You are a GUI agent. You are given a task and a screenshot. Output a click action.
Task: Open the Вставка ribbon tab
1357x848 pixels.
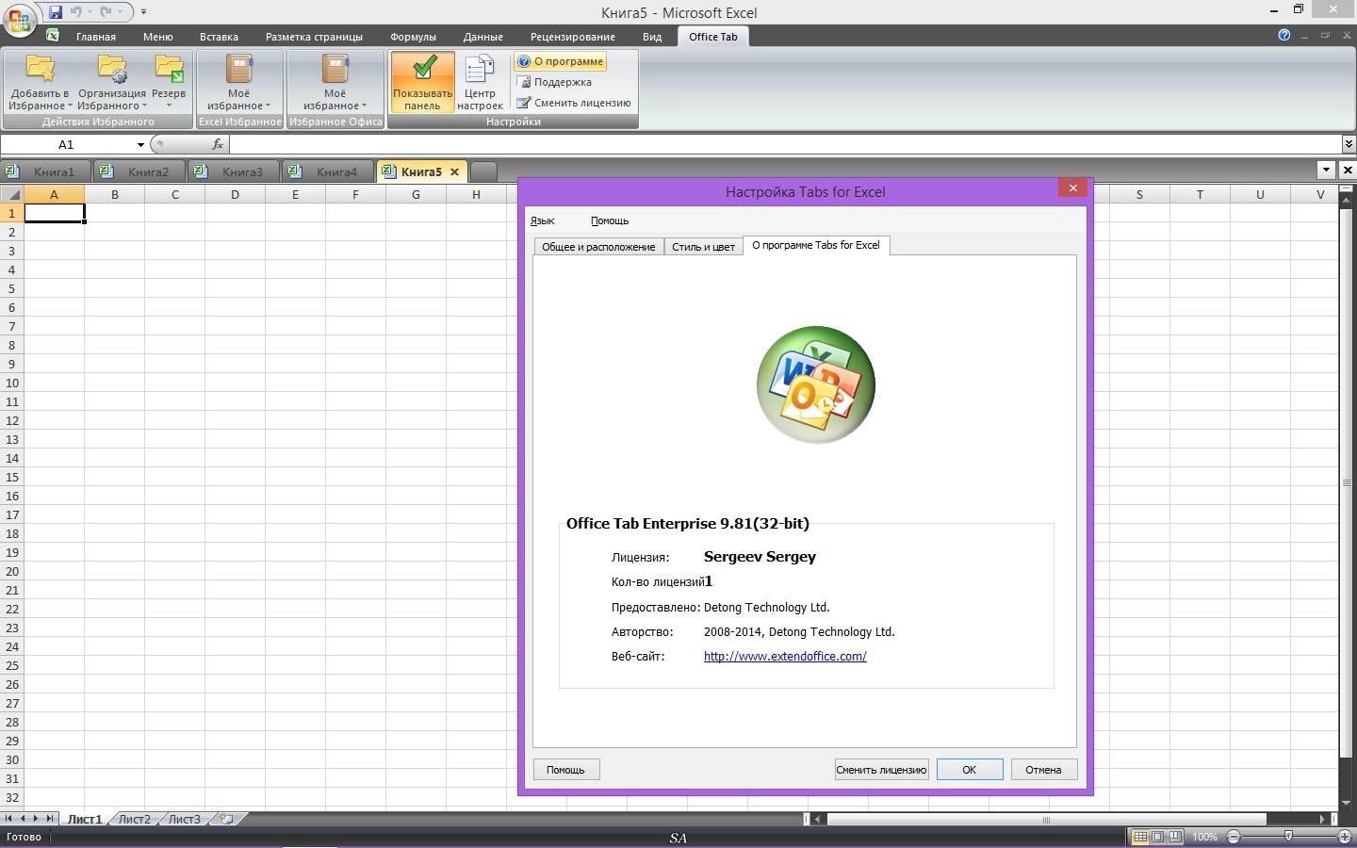[x=219, y=37]
